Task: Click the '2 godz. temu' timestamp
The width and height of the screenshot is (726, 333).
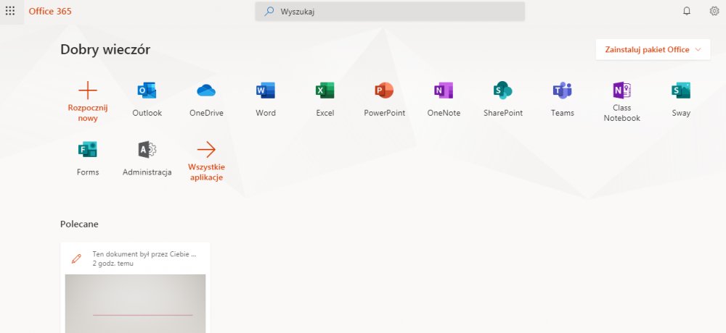Action: click(x=113, y=264)
